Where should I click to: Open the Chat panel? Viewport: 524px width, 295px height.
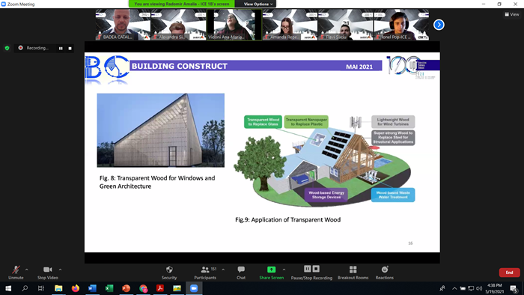241,273
